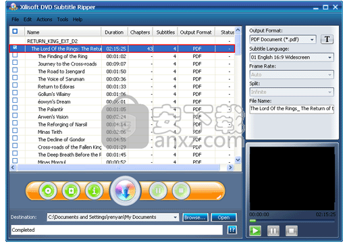
Task: Click the list's scroll up arrow
Action: pyautogui.click(x=238, y=30)
